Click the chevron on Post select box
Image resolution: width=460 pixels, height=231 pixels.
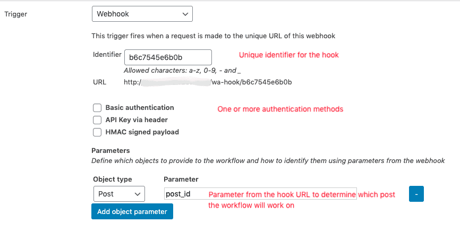[137, 194]
